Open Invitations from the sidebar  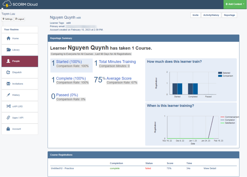coord(20,84)
